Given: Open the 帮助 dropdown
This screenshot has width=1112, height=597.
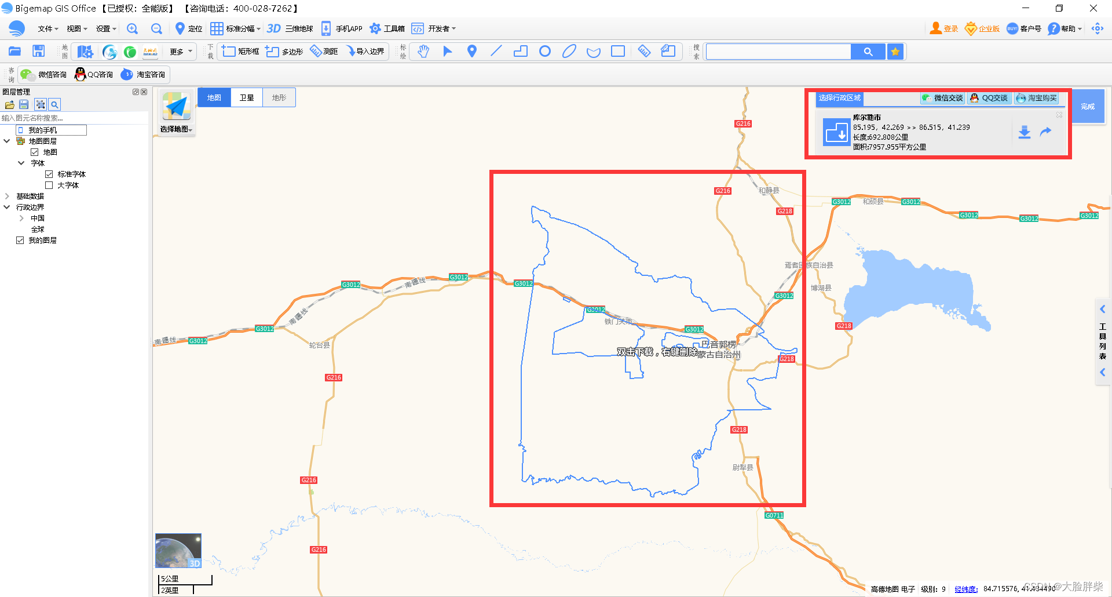Looking at the screenshot, I should (1065, 28).
